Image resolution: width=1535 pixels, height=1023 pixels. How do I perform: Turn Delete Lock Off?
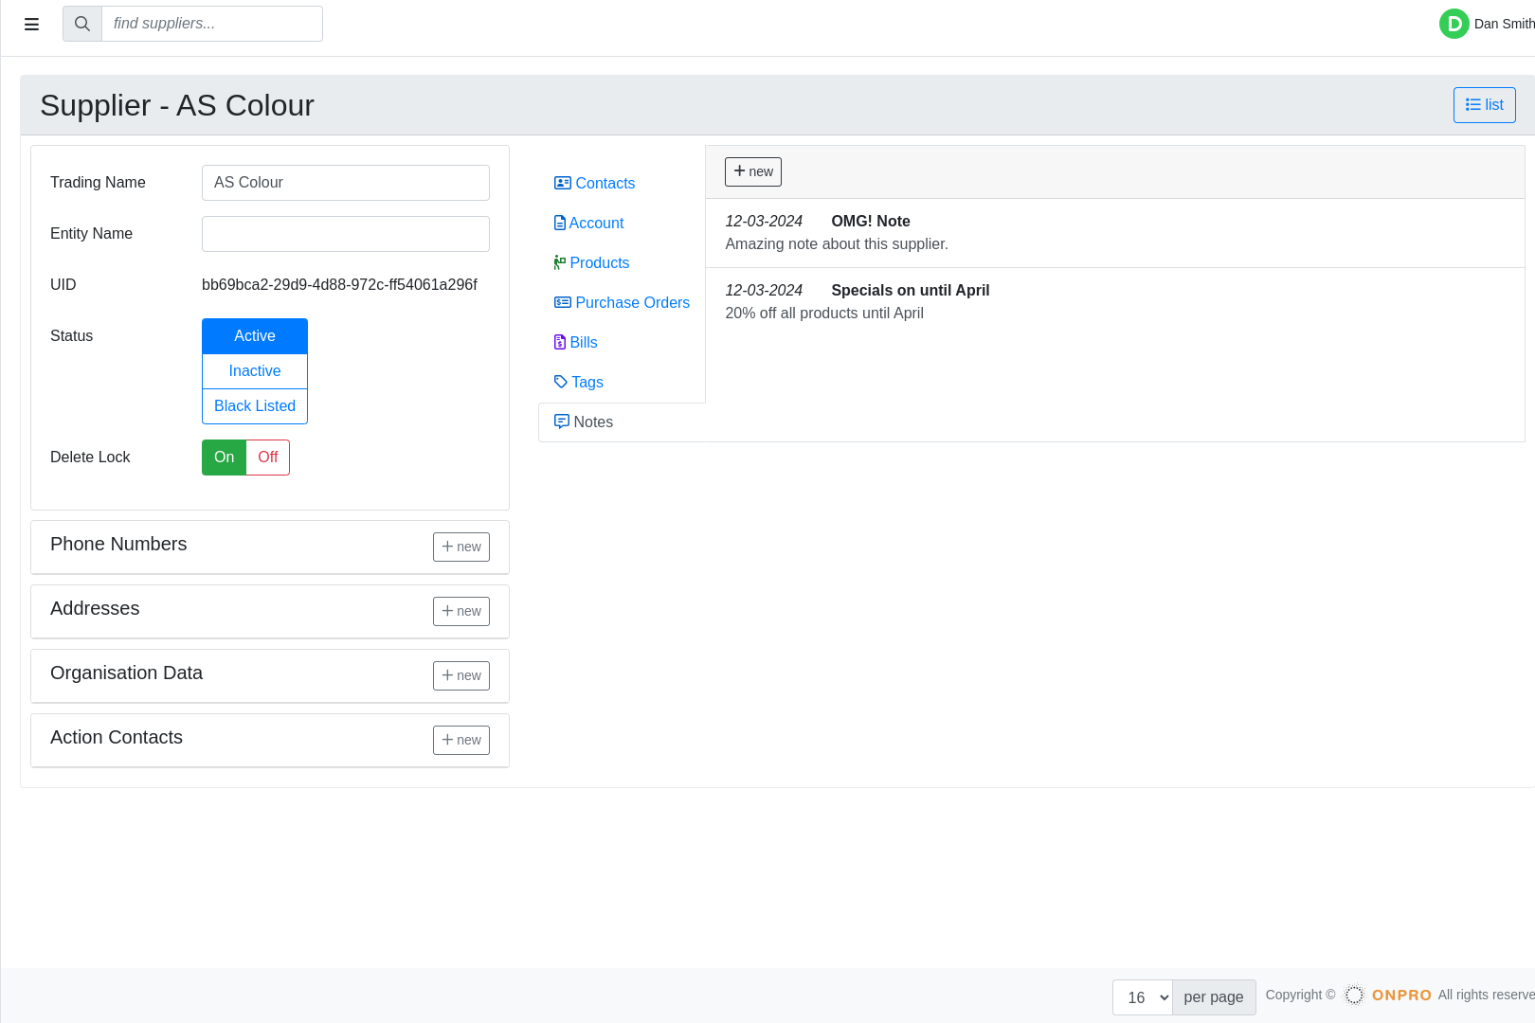tap(268, 458)
